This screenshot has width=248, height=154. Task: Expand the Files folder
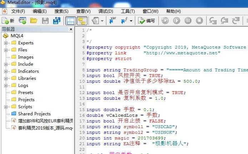coord(6,50)
